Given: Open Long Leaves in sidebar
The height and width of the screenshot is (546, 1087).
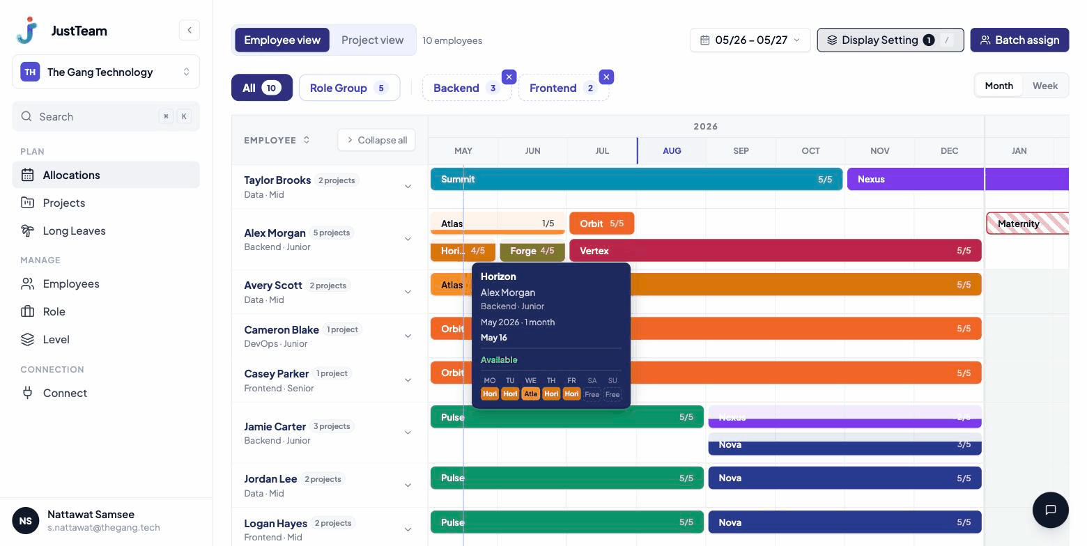Looking at the screenshot, I should 106,231.
